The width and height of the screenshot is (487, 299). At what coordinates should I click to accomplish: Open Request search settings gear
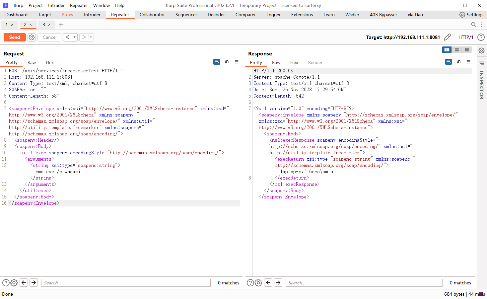point(14,283)
